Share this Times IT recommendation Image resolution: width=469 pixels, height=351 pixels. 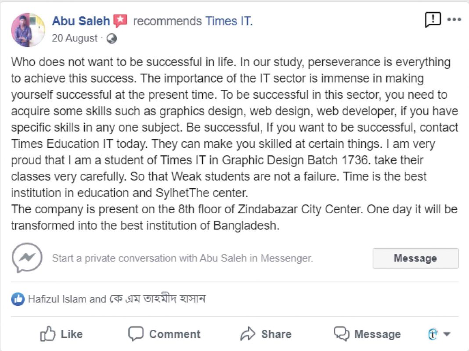point(266,334)
